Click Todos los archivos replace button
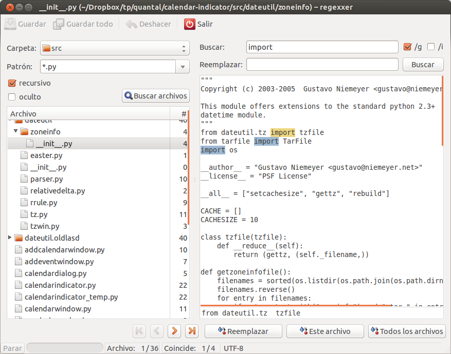Image resolution: width=451 pixels, height=354 pixels. (x=407, y=331)
